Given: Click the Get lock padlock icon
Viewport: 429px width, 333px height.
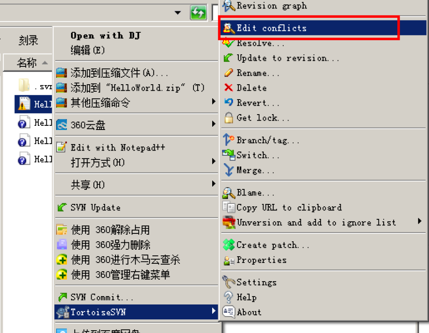Looking at the screenshot, I should [229, 117].
